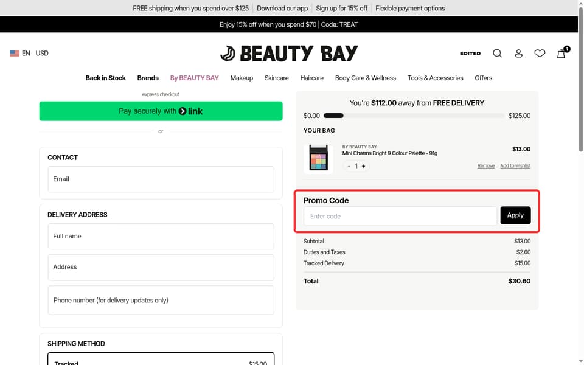Click Download our app link
Screen dimensions: 584x365
click(x=282, y=8)
